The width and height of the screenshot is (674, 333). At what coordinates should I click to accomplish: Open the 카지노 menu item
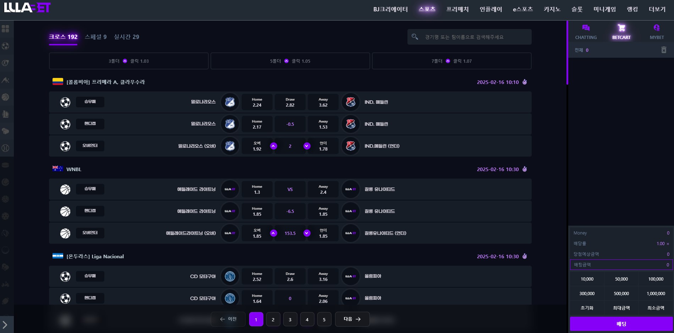tap(552, 9)
